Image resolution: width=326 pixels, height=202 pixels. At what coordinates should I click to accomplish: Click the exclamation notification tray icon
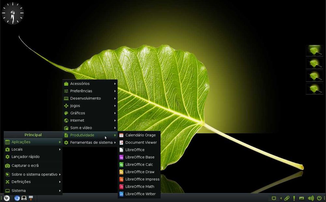click(294, 198)
